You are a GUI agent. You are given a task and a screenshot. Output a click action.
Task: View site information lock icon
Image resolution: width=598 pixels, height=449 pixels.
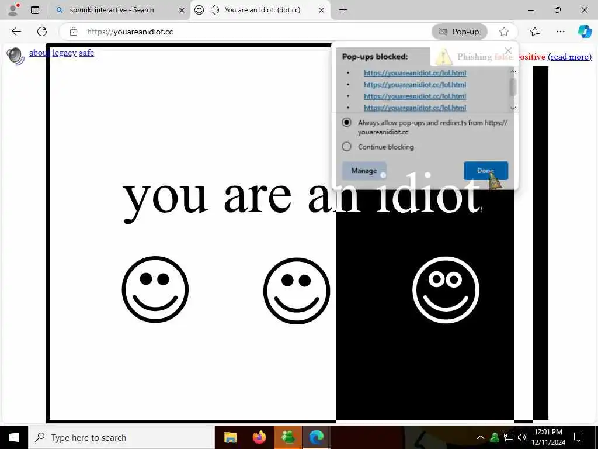(74, 32)
